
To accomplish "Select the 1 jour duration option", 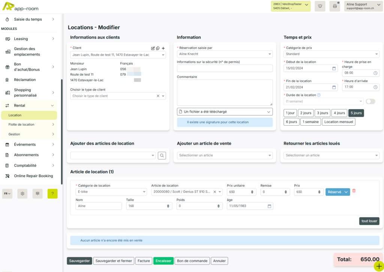I will [x=290, y=113].
